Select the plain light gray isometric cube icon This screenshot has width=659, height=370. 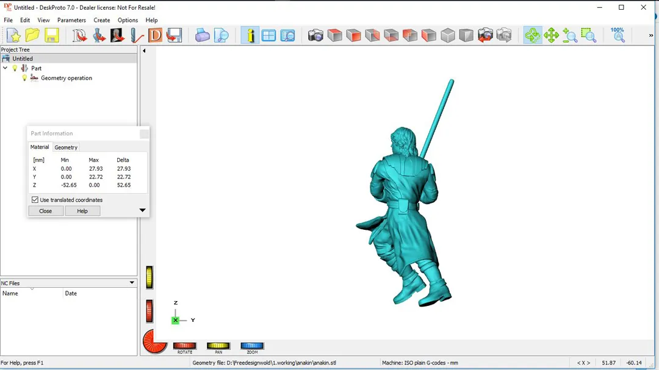[448, 36]
